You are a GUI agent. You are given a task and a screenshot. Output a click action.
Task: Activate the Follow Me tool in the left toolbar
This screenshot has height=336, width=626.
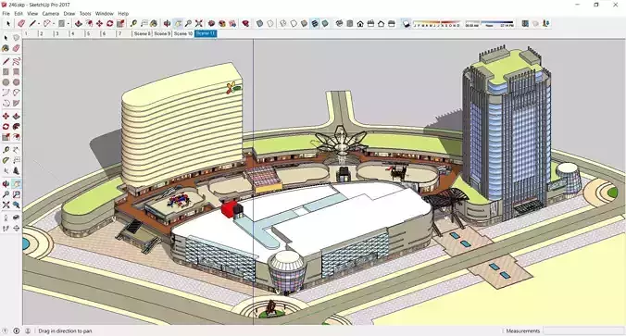16,127
